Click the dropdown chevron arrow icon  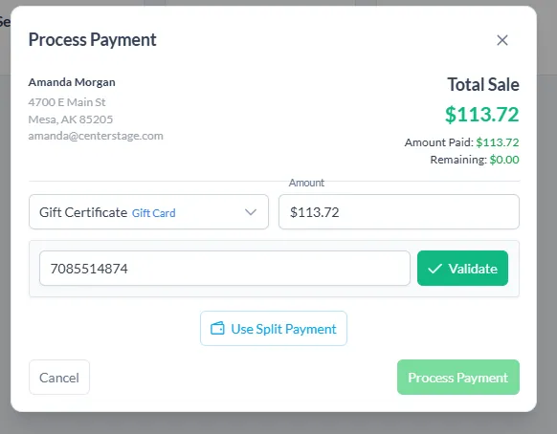[251, 212]
